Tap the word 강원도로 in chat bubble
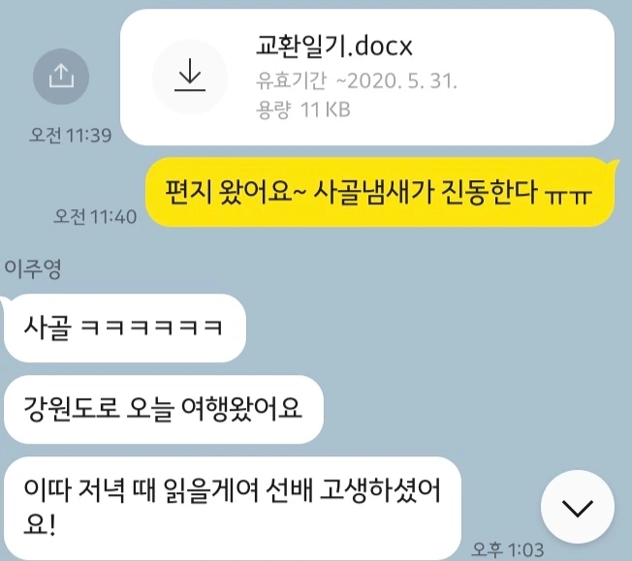632x561 pixels. click(72, 409)
